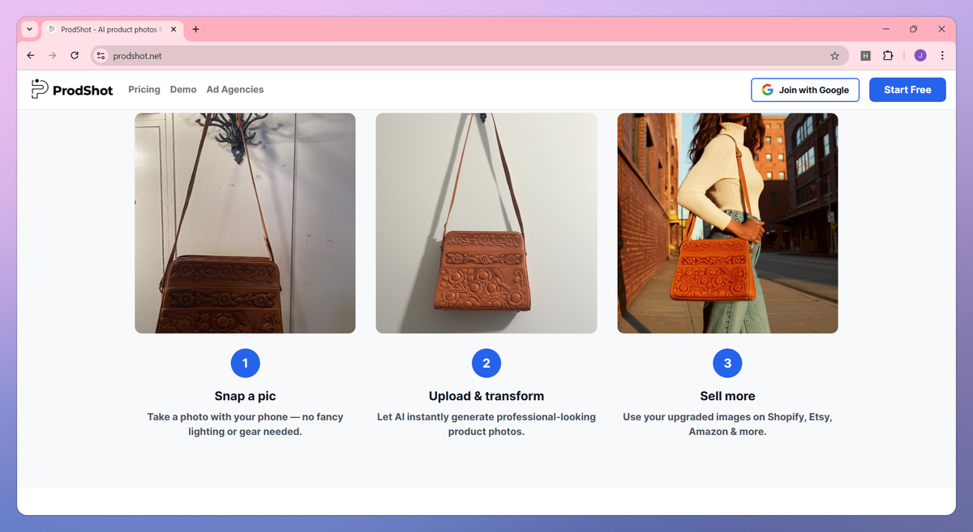Screen dimensions: 973x532
Task: Open the H extension icon
Action: (865, 56)
